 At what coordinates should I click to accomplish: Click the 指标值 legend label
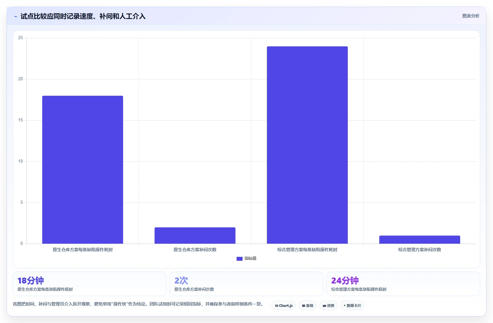tap(250, 258)
